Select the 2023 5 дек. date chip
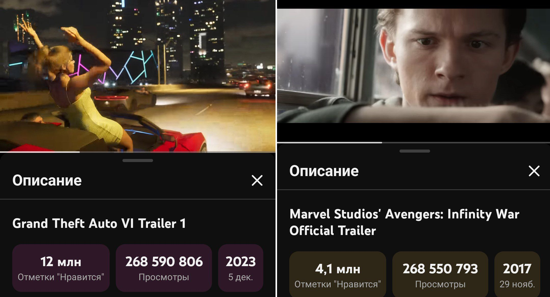The width and height of the screenshot is (550, 297). (241, 268)
